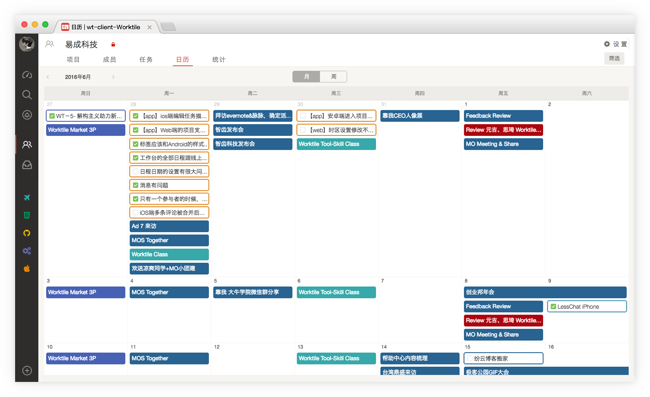This screenshot has width=650, height=397.
Task: Open 只有一个参与者的时候 task
Action: point(169,199)
